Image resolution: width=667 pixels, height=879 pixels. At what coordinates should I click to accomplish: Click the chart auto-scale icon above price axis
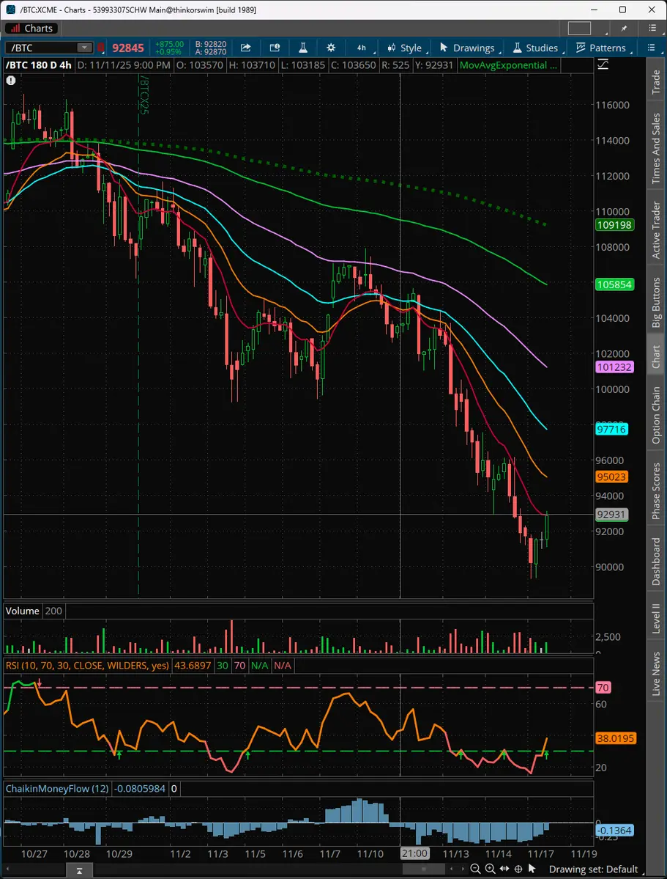603,65
